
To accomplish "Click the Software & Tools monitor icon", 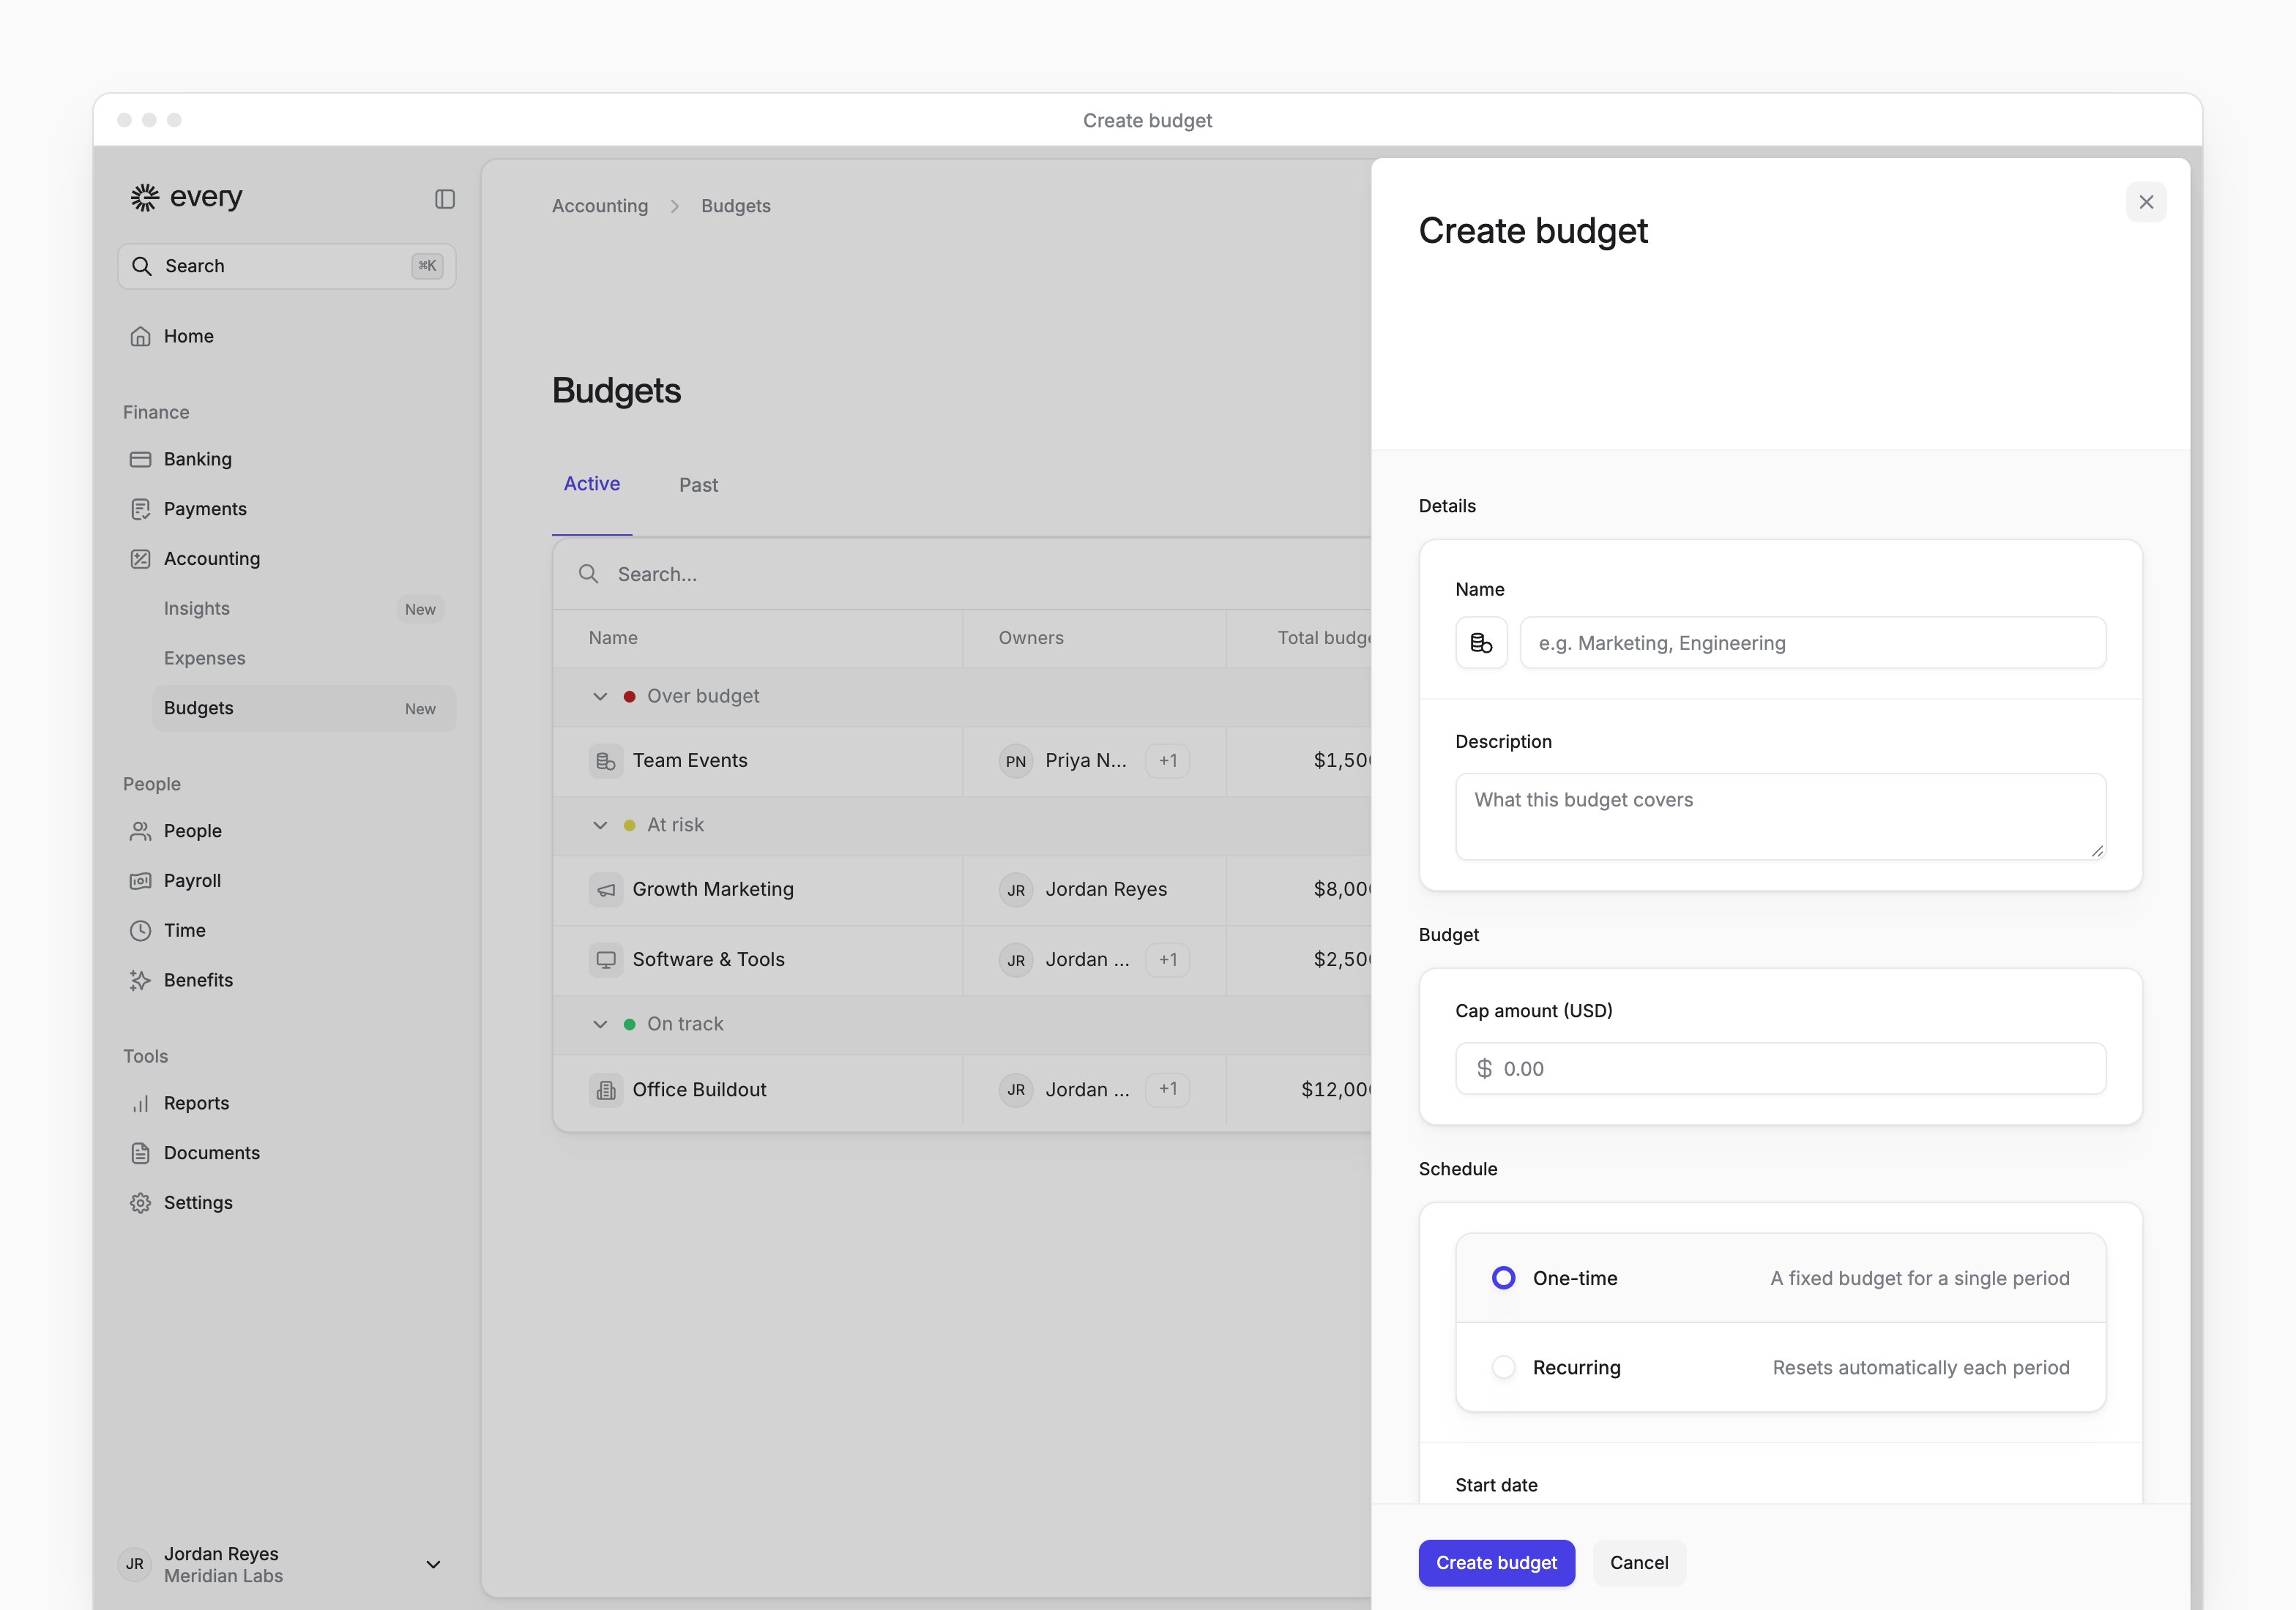I will [606, 959].
